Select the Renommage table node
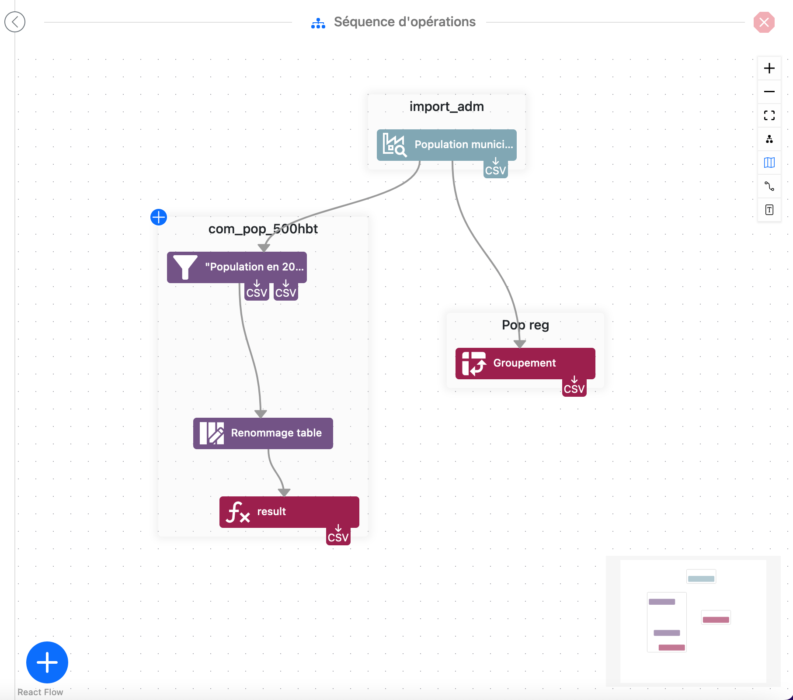This screenshot has width=793, height=700. click(263, 433)
